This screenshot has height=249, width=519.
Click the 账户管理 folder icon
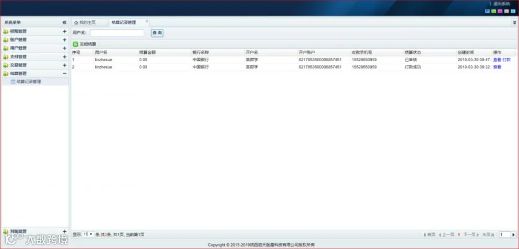point(6,40)
